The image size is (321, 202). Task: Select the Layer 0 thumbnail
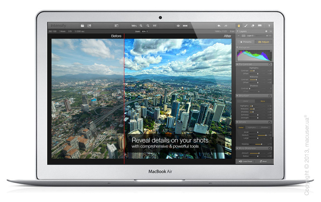(244, 35)
